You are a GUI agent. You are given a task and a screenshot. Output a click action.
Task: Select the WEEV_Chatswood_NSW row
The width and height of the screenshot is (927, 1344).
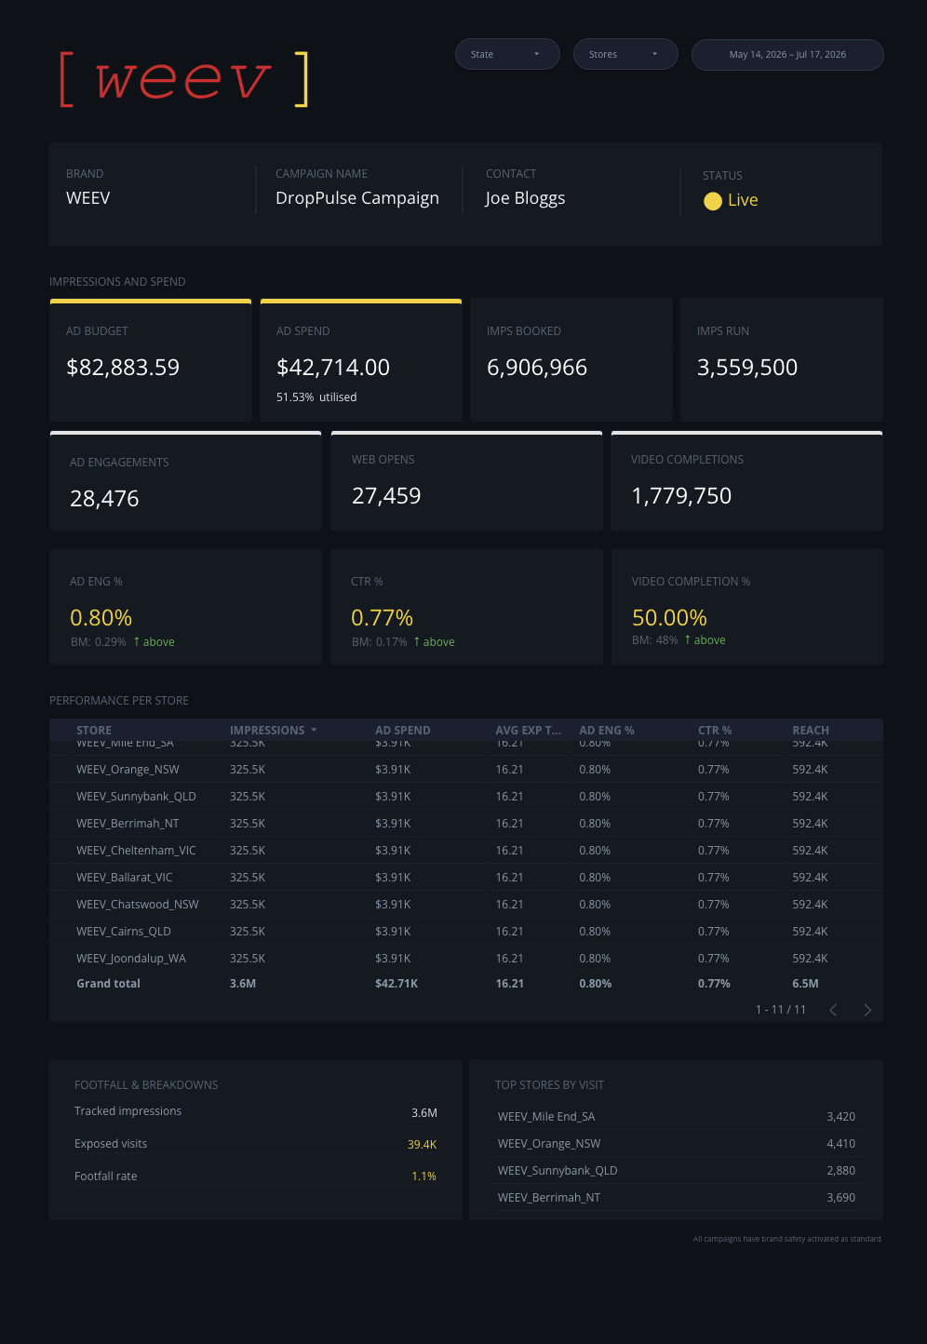pyautogui.click(x=465, y=905)
